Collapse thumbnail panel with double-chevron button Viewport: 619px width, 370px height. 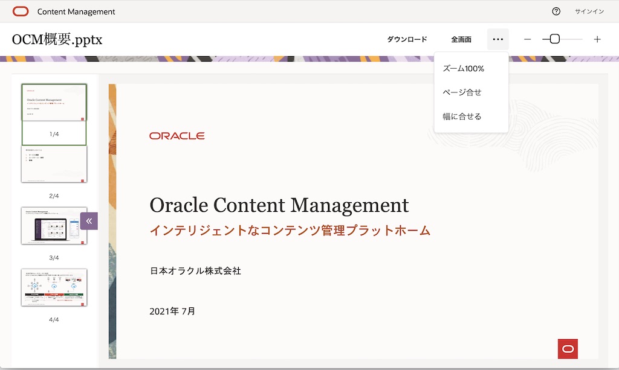(x=89, y=221)
